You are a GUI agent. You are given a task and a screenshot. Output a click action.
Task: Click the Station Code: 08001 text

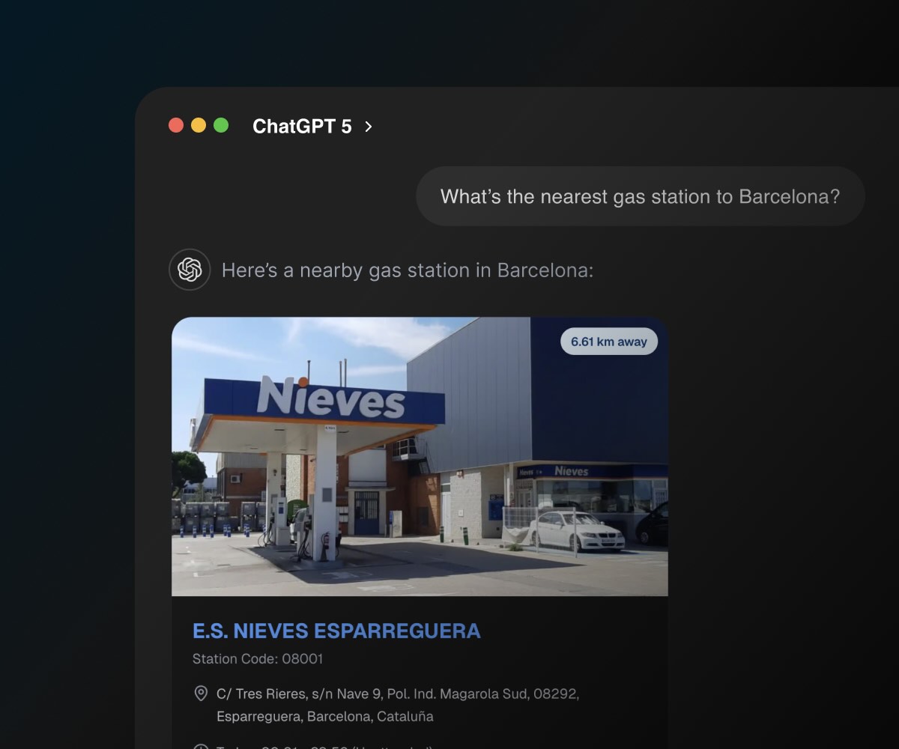(x=258, y=659)
